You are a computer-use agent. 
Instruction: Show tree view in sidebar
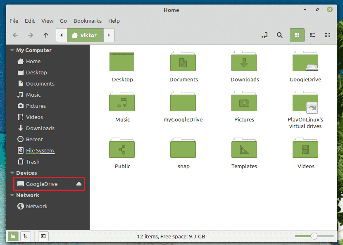[26, 236]
